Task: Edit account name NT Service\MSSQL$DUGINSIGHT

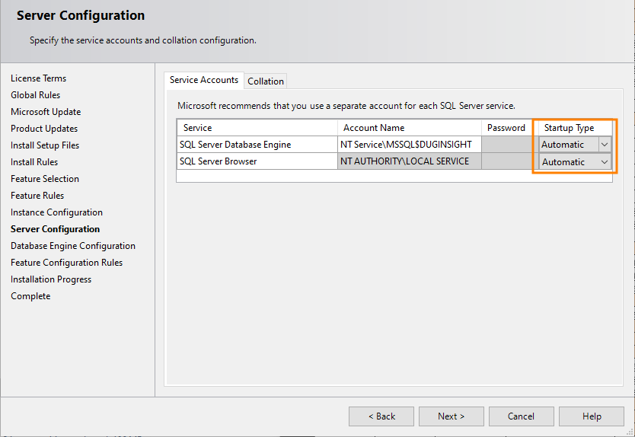Action: pyautogui.click(x=410, y=145)
